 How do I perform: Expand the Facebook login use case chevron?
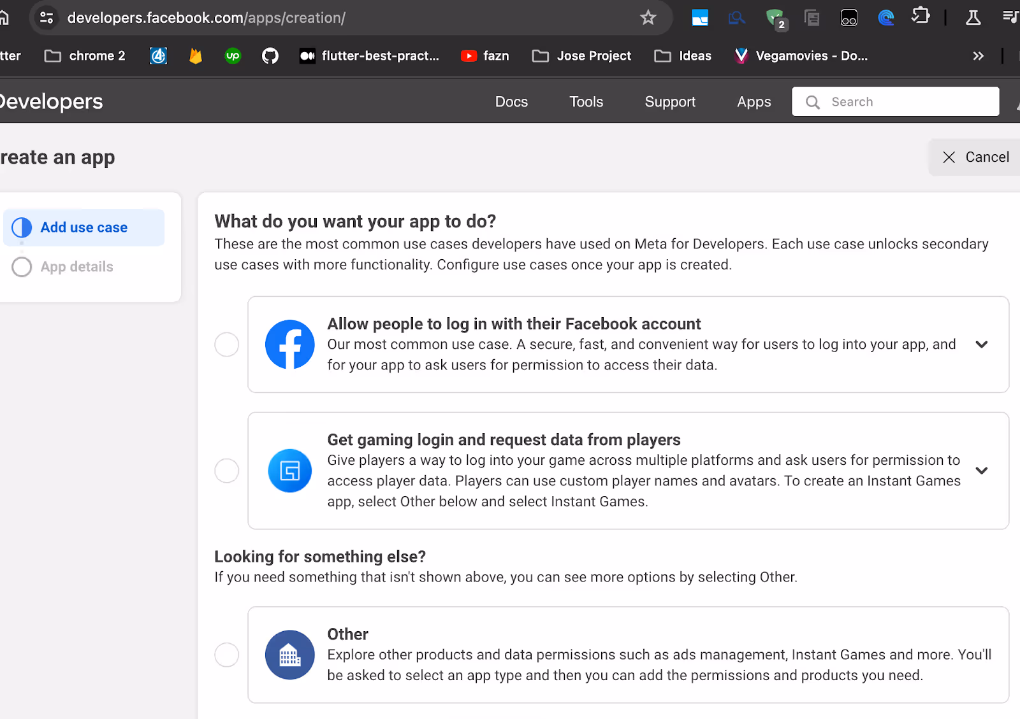[982, 345]
